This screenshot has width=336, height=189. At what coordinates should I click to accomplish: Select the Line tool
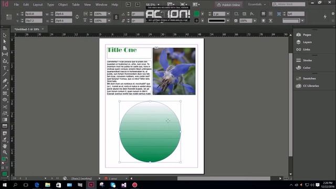pyautogui.click(x=5, y=74)
